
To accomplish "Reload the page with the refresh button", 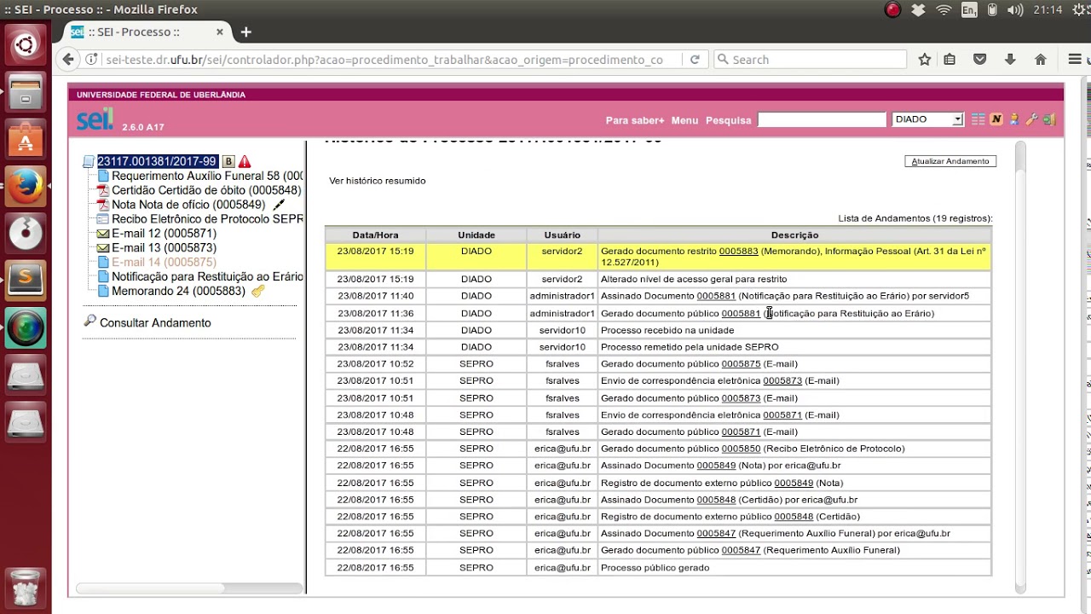I will click(x=695, y=60).
